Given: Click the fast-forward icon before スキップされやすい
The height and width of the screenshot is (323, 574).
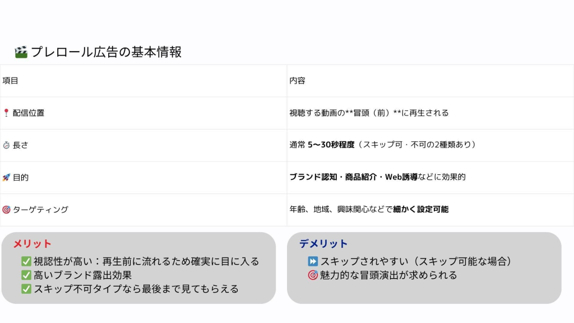Looking at the screenshot, I should (313, 261).
